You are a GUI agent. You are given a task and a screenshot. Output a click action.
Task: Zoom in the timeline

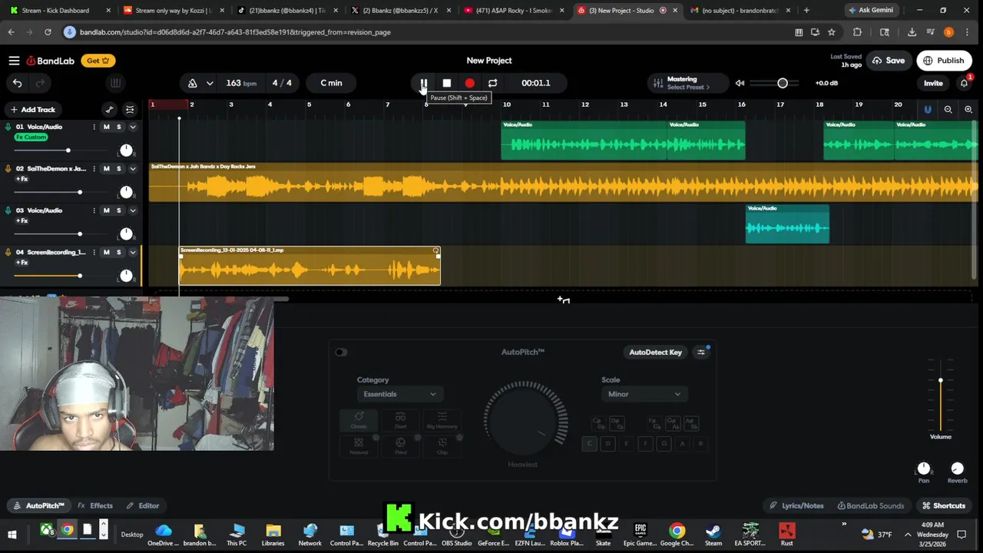coord(968,110)
